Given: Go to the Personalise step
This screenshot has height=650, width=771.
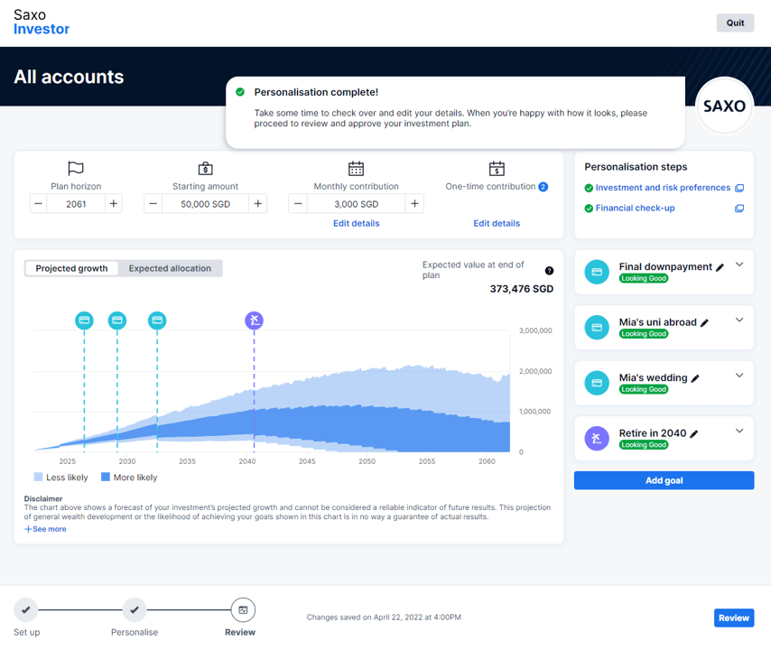Looking at the screenshot, I should 135,610.
